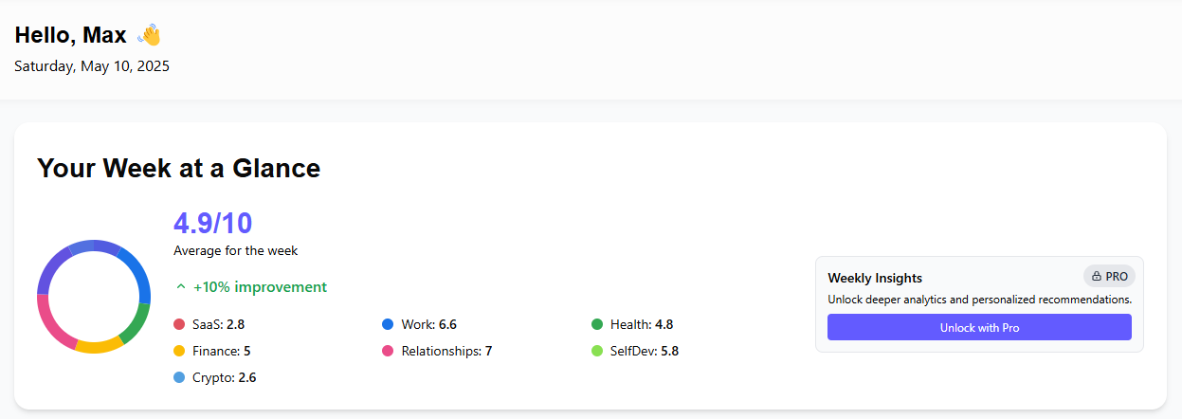Click the +10% improvement text
This screenshot has width=1182, height=419.
tap(260, 287)
